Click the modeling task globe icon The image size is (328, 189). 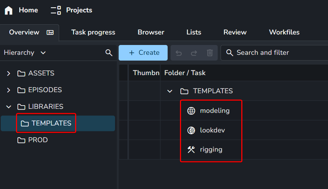coord(191,111)
